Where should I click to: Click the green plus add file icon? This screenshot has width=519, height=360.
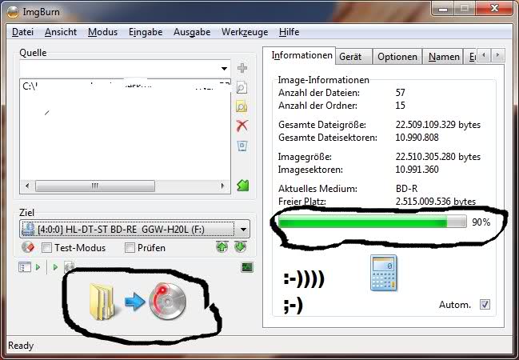[242, 68]
